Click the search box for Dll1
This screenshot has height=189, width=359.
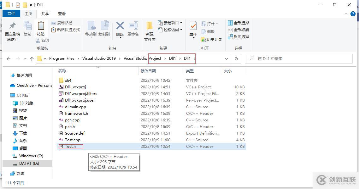(x=299, y=59)
